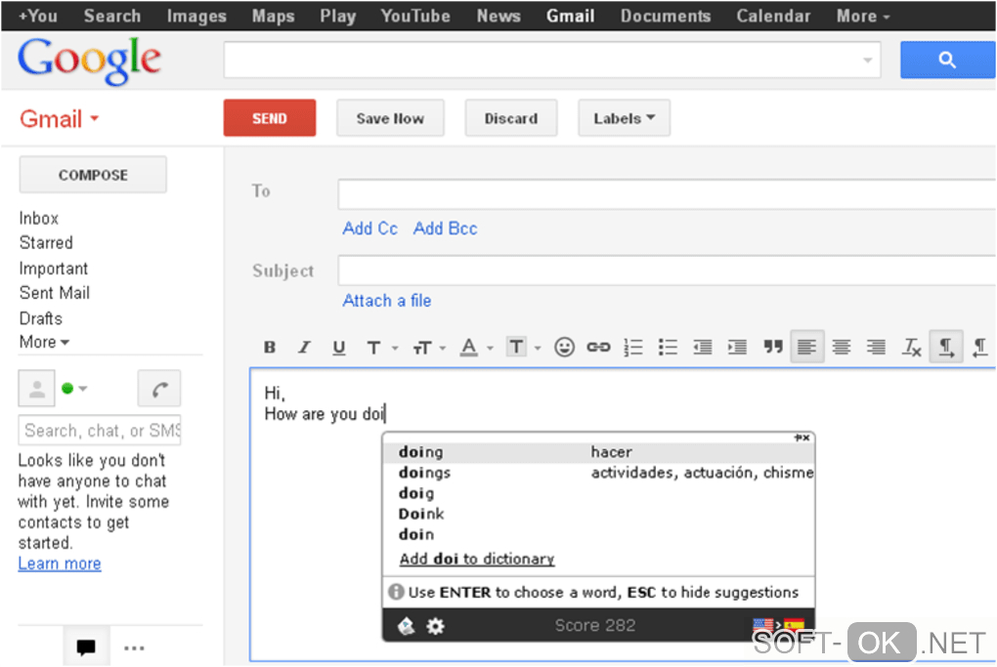Choose the suggestion 'doin'
This screenshot has width=997, height=667.
coord(598,535)
